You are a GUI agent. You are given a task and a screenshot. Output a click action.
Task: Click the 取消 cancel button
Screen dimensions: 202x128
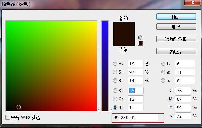pos(176,27)
